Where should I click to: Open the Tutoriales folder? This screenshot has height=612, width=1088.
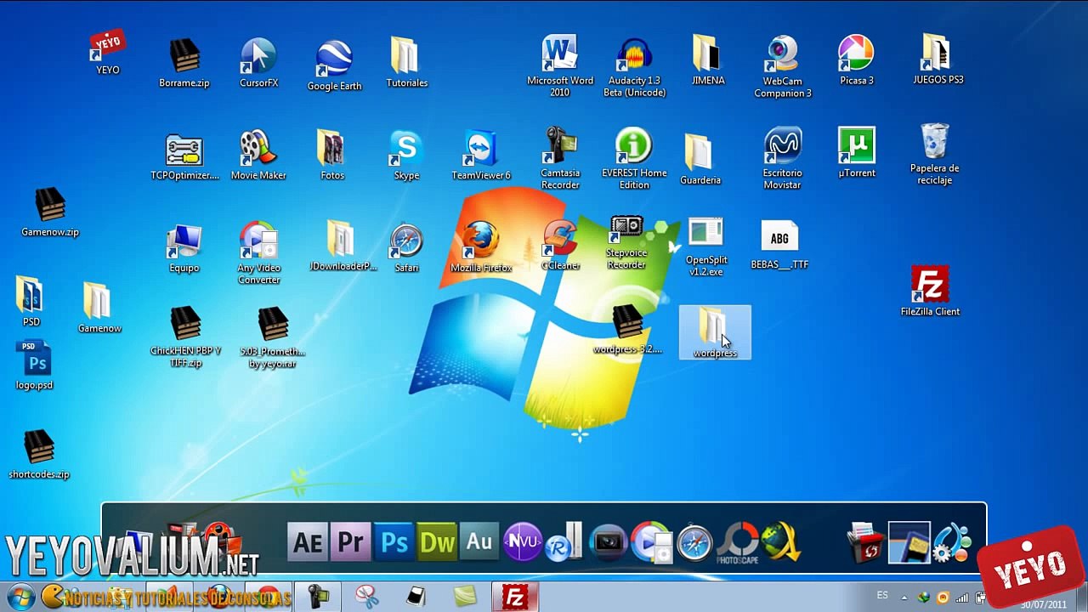[x=406, y=61]
